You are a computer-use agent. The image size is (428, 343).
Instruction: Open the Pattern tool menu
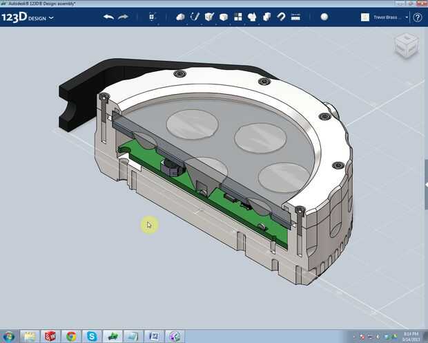tap(238, 17)
